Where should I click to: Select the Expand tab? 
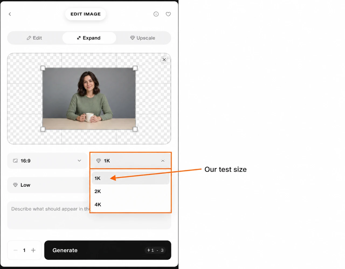[x=89, y=38]
